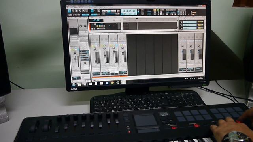Viewport: 253px width, 142px height.
Task: Select the Draw tool icon
Action: click(83, 11)
